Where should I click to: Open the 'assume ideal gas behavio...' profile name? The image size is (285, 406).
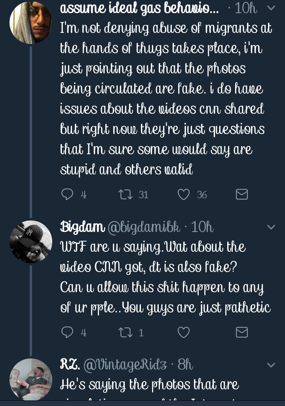point(139,8)
